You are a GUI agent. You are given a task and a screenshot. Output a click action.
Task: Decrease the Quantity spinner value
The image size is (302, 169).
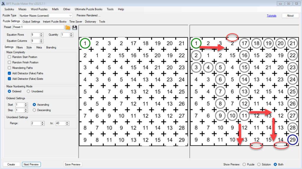coord(71,36)
